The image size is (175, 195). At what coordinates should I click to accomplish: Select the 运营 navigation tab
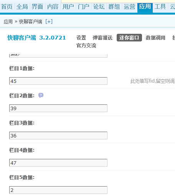click(x=130, y=7)
